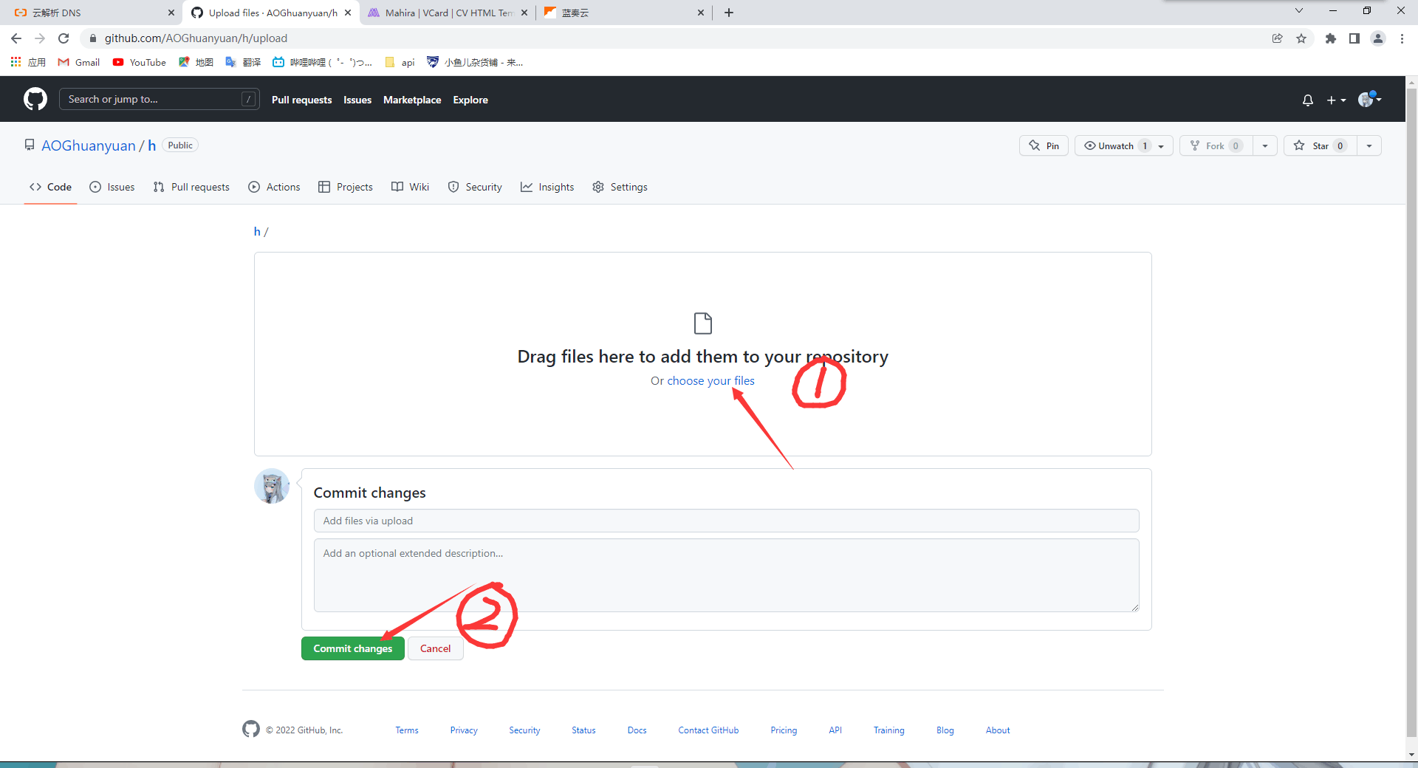
Task: Open Marketplace in the top navigation
Action: tap(411, 100)
